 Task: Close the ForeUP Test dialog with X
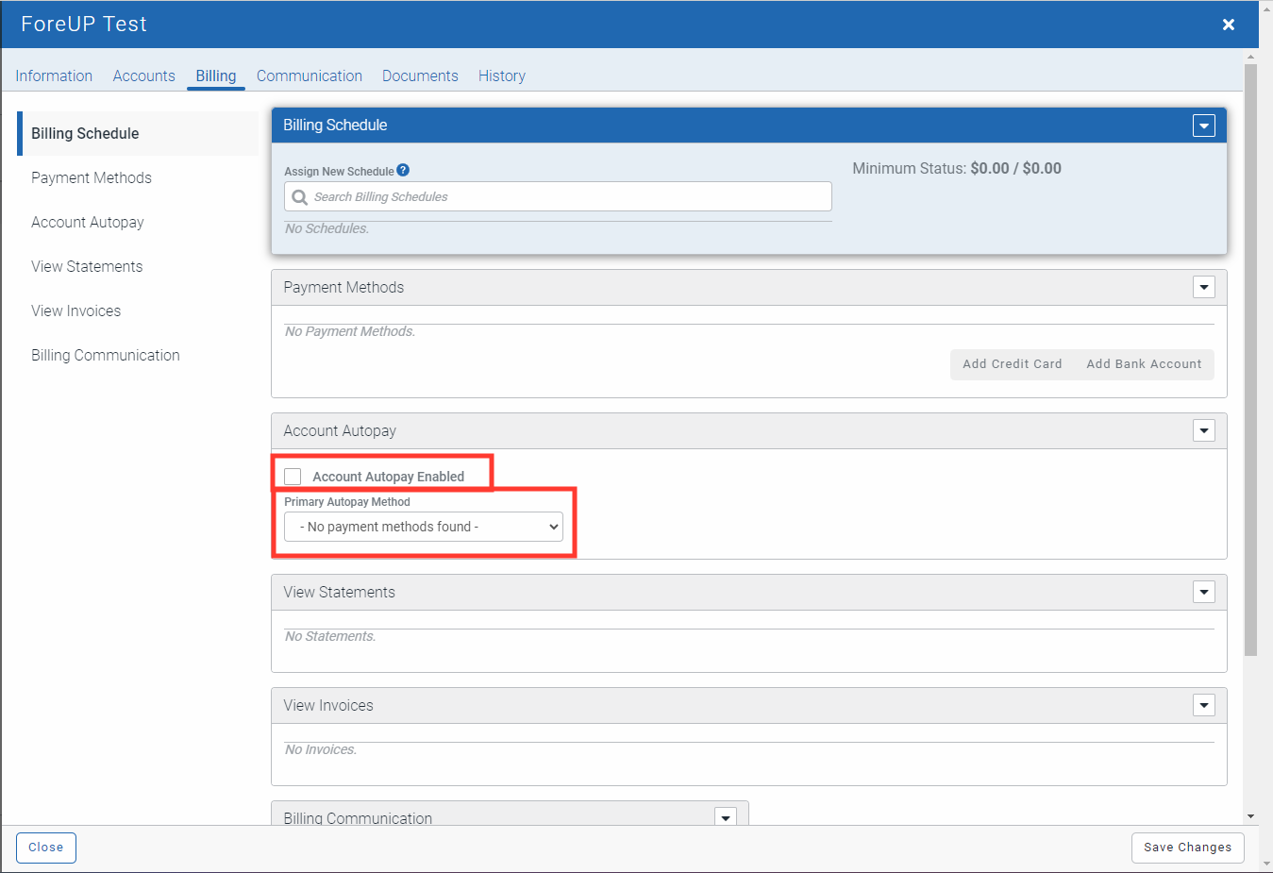(x=1229, y=25)
